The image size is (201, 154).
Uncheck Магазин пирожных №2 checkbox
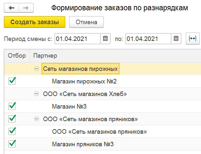tap(12, 82)
